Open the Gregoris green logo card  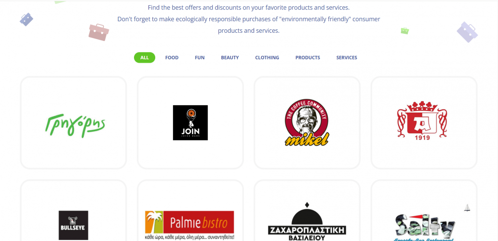click(x=73, y=122)
